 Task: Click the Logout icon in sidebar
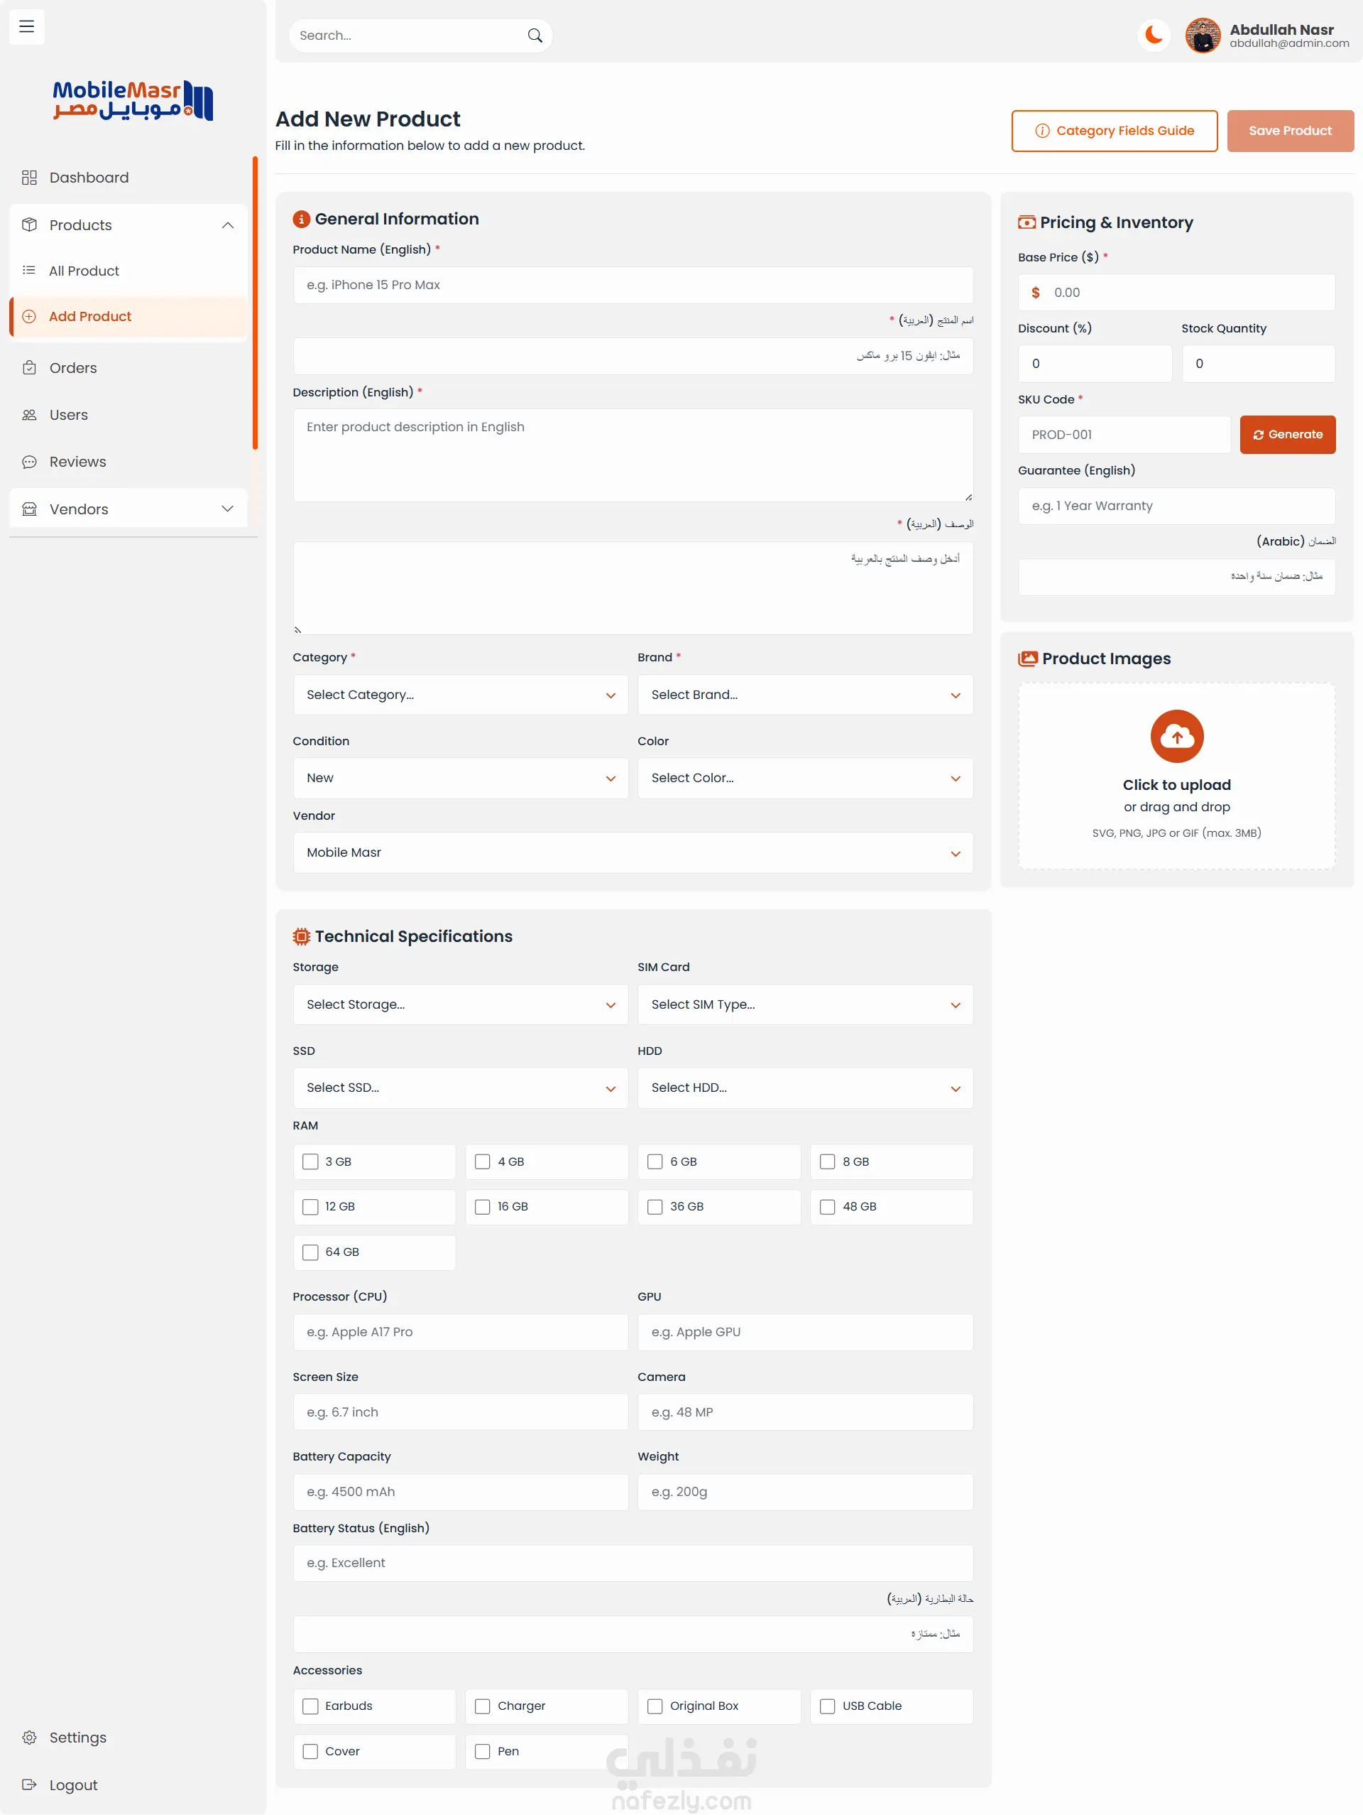click(30, 1784)
